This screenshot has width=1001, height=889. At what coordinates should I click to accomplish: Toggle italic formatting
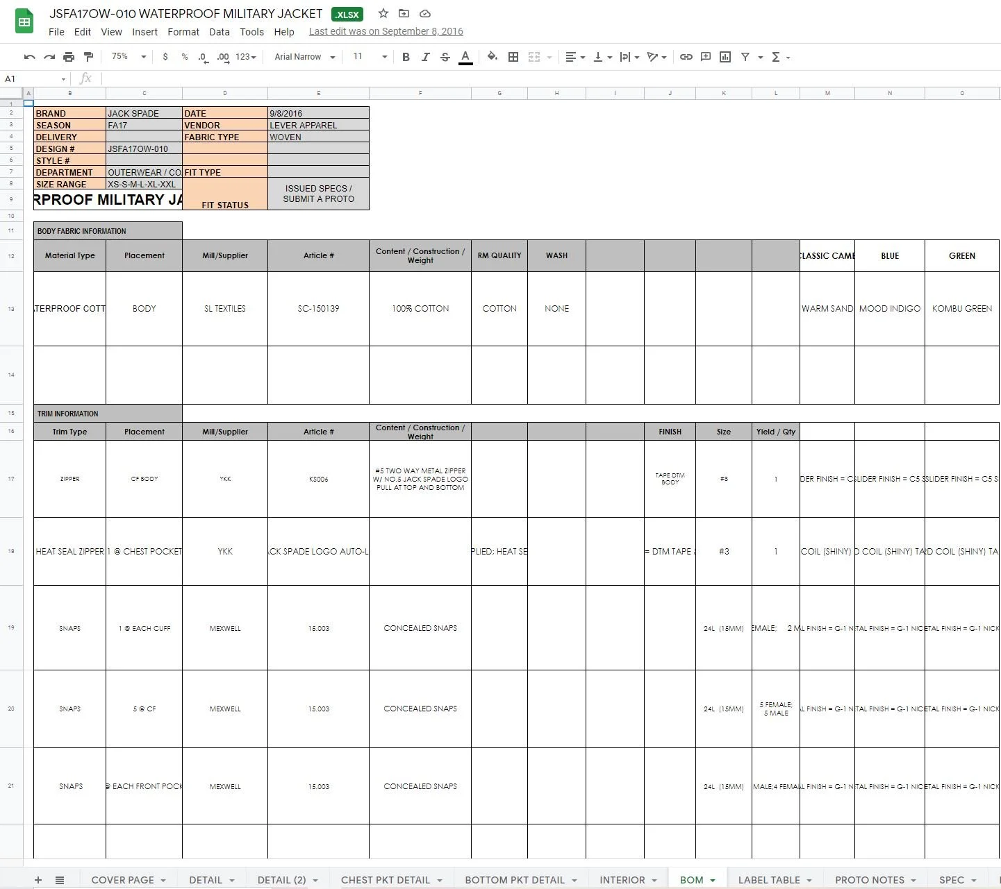coord(426,57)
